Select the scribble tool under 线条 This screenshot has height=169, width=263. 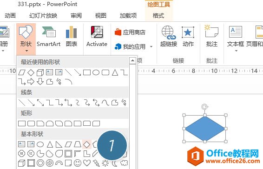(124, 103)
